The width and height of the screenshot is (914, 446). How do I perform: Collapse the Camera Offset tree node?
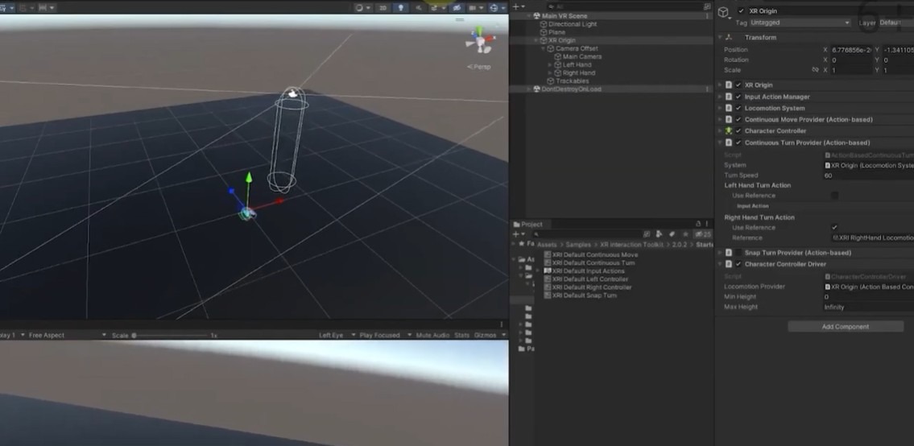point(543,48)
